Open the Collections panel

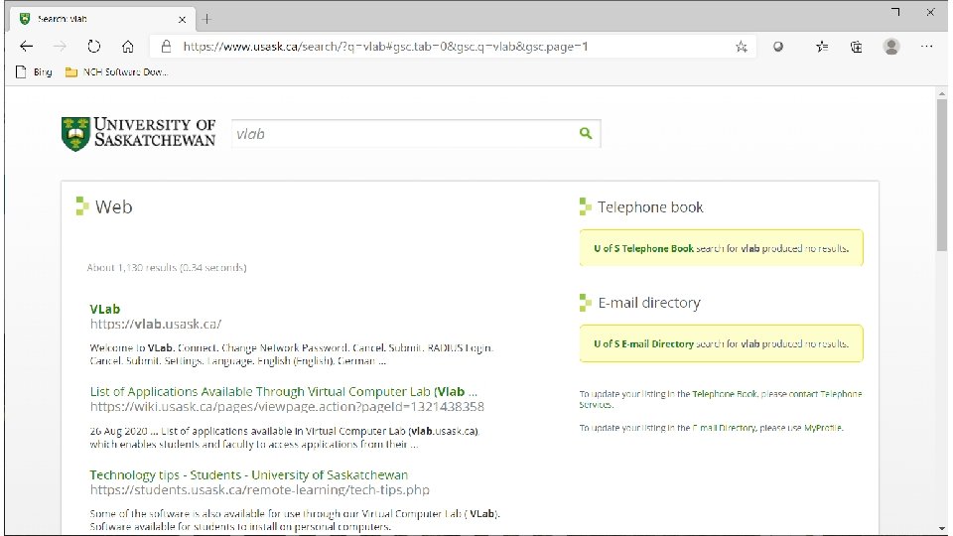(x=856, y=47)
